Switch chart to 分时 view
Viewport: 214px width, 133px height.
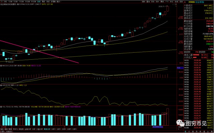click(x=5, y=2)
